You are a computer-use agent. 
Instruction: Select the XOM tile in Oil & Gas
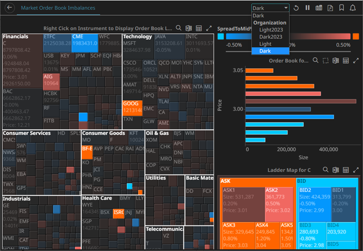coord(152,142)
